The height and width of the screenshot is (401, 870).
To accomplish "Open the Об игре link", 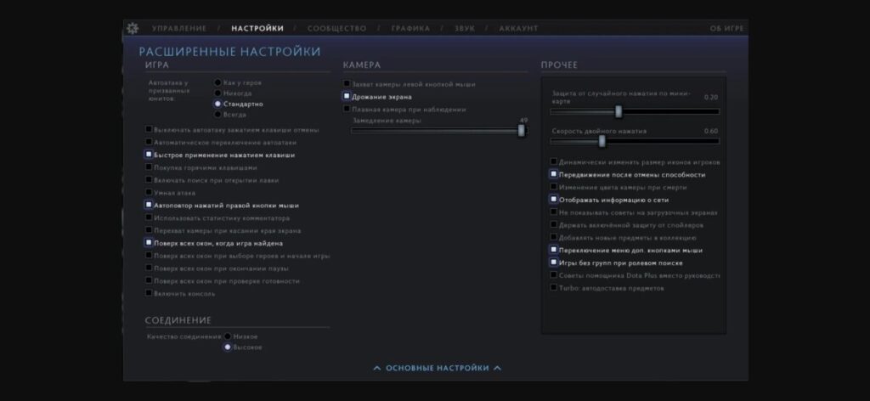I will pos(727,28).
